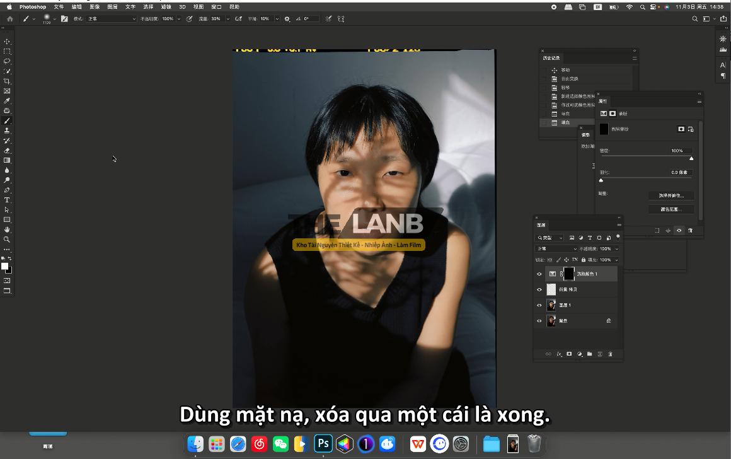Viewport: 731px width, 459px height.
Task: Pick the Eyedropper tool
Action: tap(7, 101)
